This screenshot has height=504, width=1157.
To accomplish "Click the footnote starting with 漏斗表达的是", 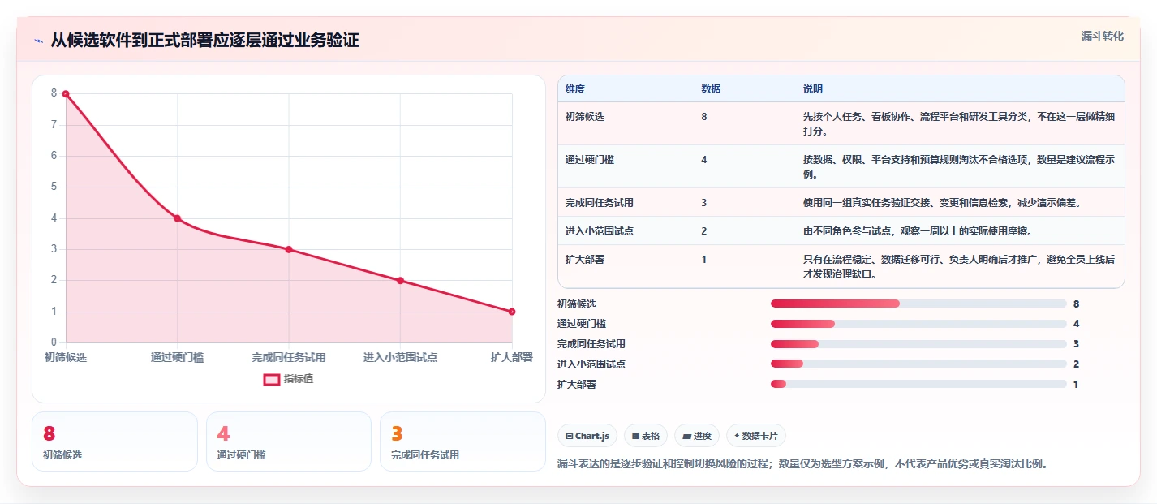I will [x=803, y=464].
